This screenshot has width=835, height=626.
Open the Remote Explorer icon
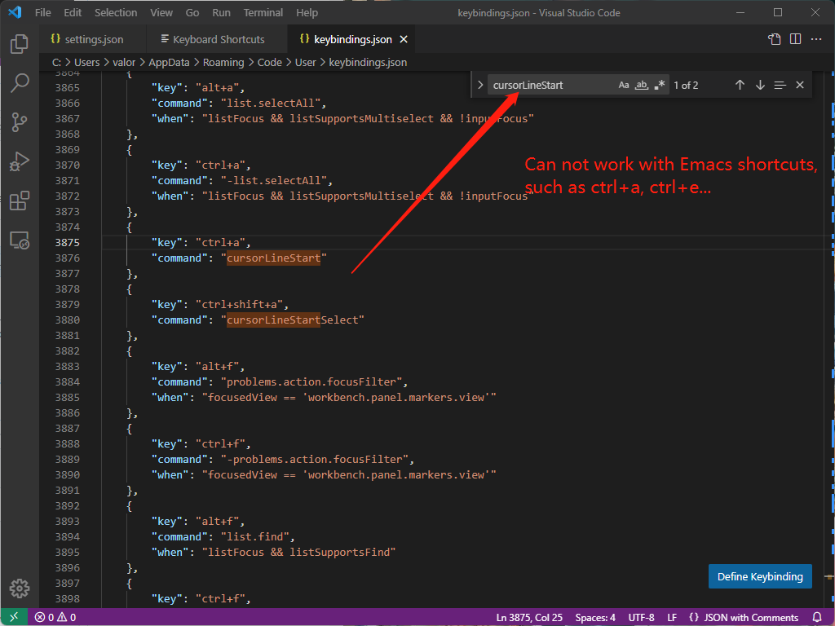tap(19, 240)
